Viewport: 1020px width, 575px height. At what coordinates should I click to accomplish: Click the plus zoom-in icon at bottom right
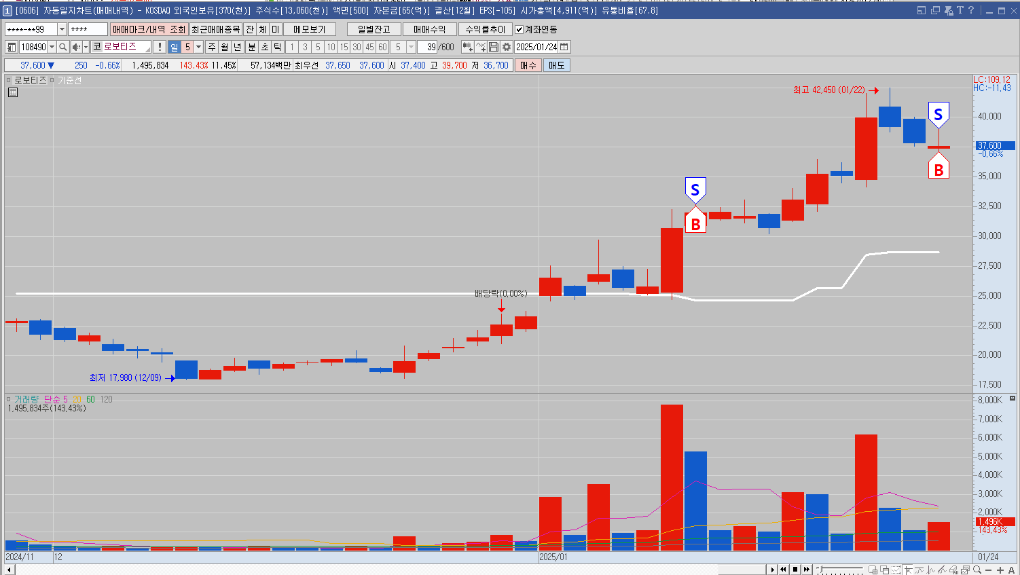[1000, 570]
